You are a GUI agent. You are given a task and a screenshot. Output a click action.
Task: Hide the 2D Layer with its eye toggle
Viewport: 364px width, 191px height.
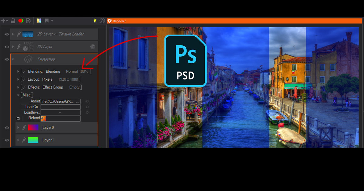[7, 34]
